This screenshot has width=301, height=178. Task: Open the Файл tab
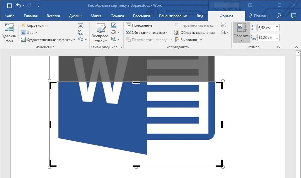(x=10, y=16)
